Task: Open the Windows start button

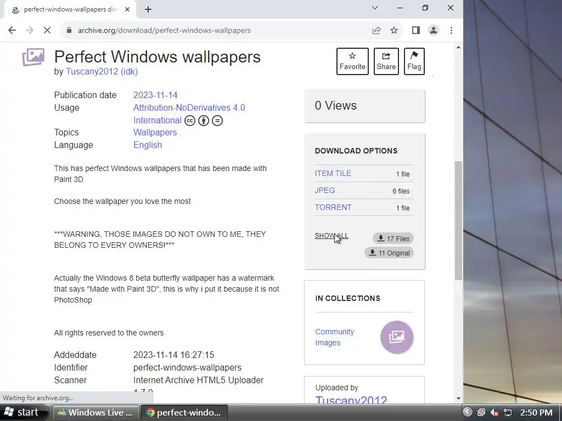Action: 24,412
